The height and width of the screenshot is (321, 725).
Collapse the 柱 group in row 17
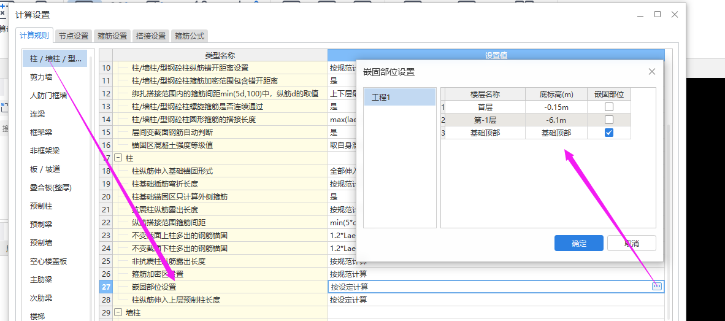[x=118, y=158]
